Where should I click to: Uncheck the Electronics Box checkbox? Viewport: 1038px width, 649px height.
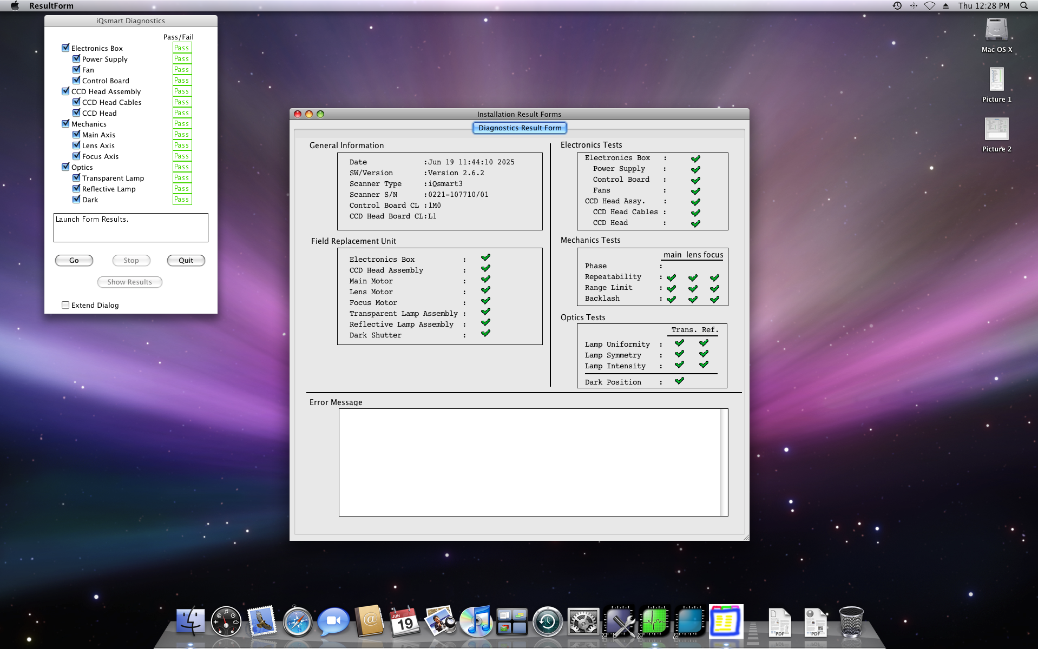[65, 48]
